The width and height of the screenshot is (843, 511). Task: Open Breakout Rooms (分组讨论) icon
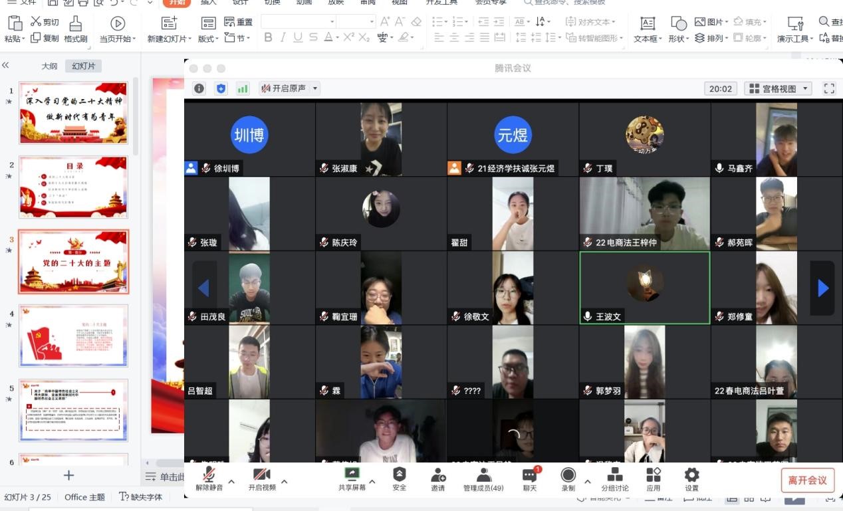coord(615,474)
